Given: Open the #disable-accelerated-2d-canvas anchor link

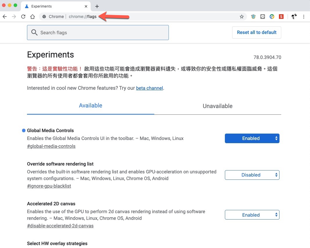Looking at the screenshot, I should [60, 226].
